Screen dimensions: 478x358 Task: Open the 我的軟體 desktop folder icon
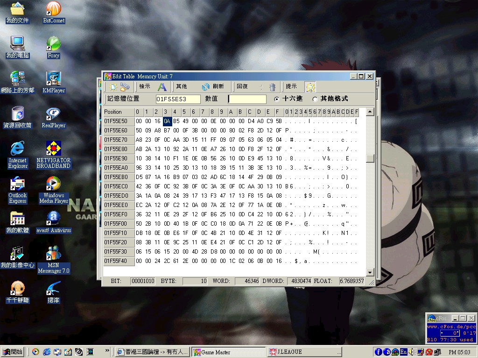point(17,222)
